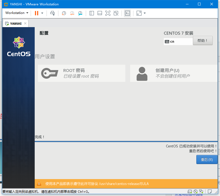The height and width of the screenshot is (196, 220).
Task: Expand the stretch guest display dropdown
Action: (145, 13)
